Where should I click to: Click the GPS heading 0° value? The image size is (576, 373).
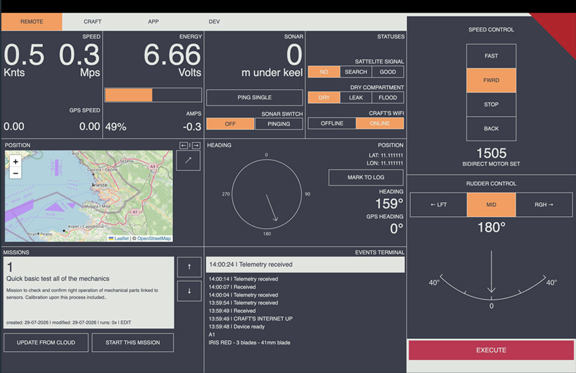[396, 229]
